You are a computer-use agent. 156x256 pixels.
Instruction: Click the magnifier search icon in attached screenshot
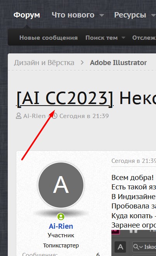click(x=137, y=247)
